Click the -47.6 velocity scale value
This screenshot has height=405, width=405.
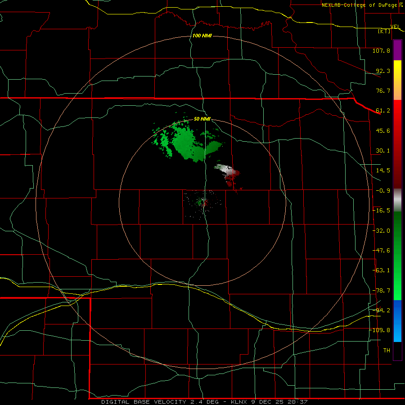click(x=381, y=251)
